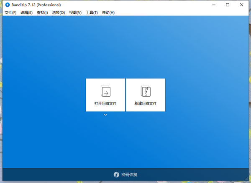Click the window resize grip in the corner
Image resolution: width=251 pixels, height=183 pixels.
click(x=246, y=178)
